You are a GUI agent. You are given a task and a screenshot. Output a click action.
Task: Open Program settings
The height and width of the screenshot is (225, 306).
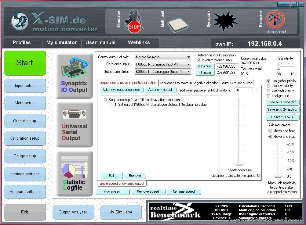[x=25, y=192]
